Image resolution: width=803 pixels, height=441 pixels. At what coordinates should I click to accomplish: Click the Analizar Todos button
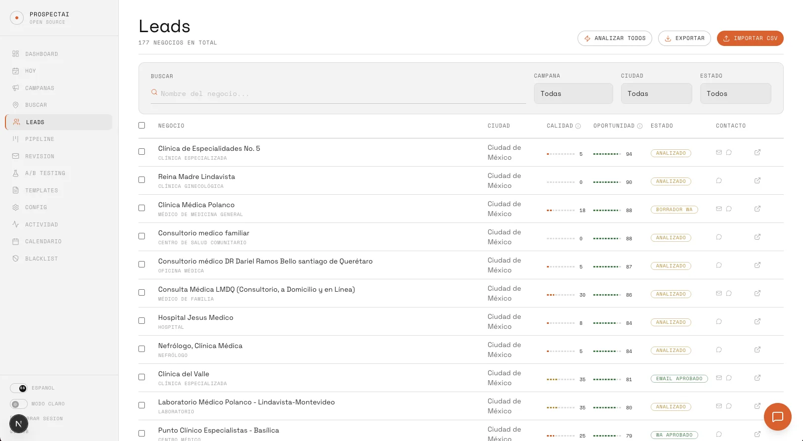615,38
